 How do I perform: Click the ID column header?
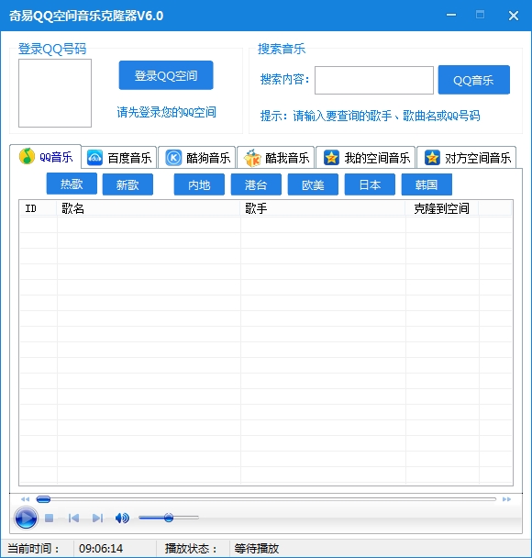[x=39, y=208]
